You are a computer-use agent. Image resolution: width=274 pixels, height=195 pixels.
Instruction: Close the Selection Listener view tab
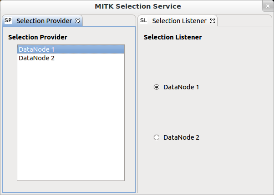click(213, 21)
